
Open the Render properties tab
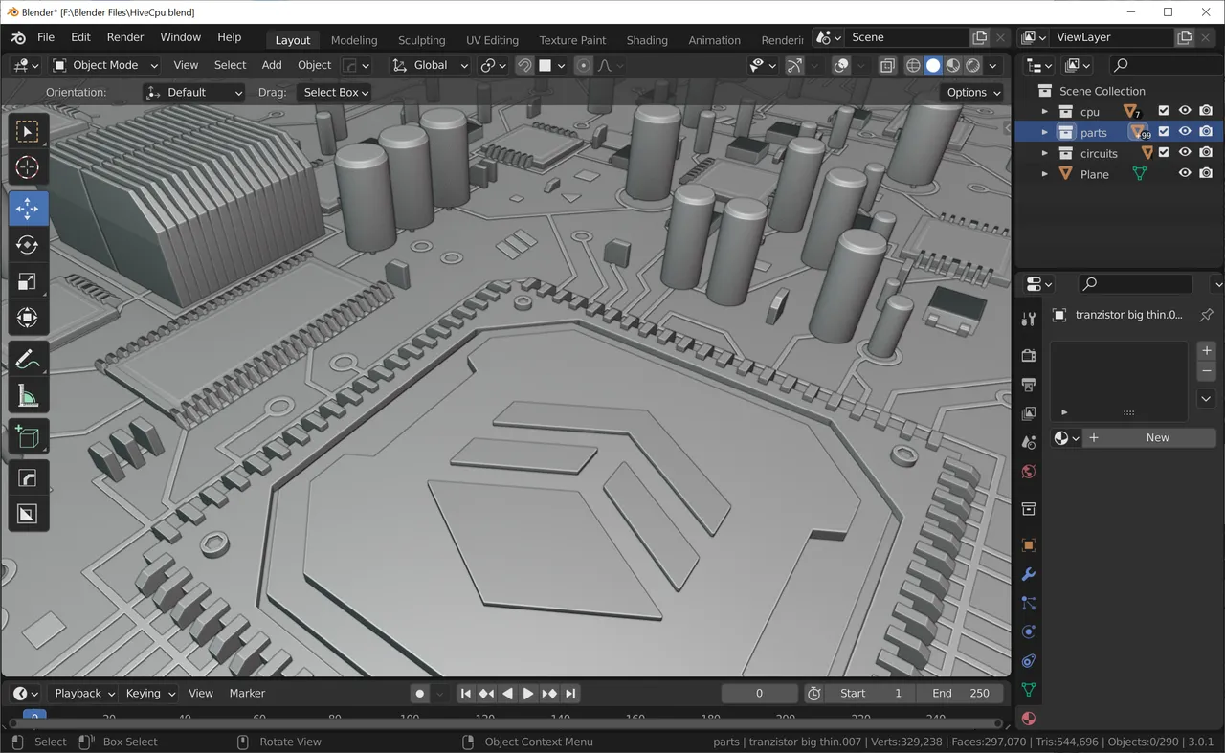point(1029,355)
